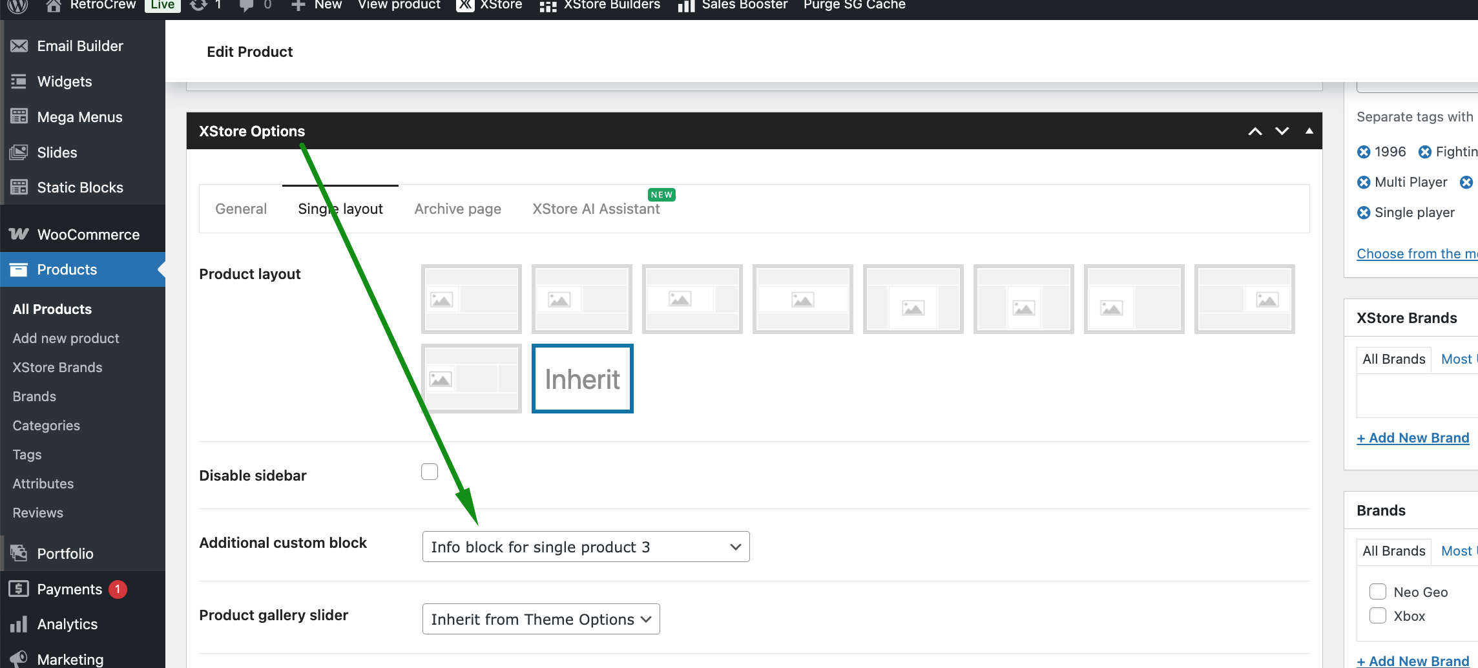Viewport: 1478px width, 668px height.
Task: Click the Live status badge
Action: click(163, 5)
